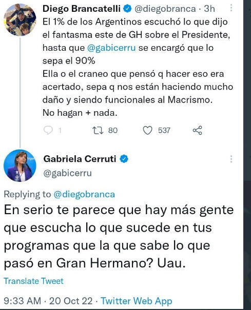The width and height of the screenshot is (251, 310).
Task: Click the @diegobranca link after Replying to
Action: pyautogui.click(x=84, y=194)
